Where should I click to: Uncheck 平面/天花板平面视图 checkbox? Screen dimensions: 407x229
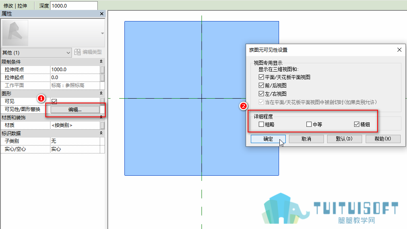click(261, 77)
